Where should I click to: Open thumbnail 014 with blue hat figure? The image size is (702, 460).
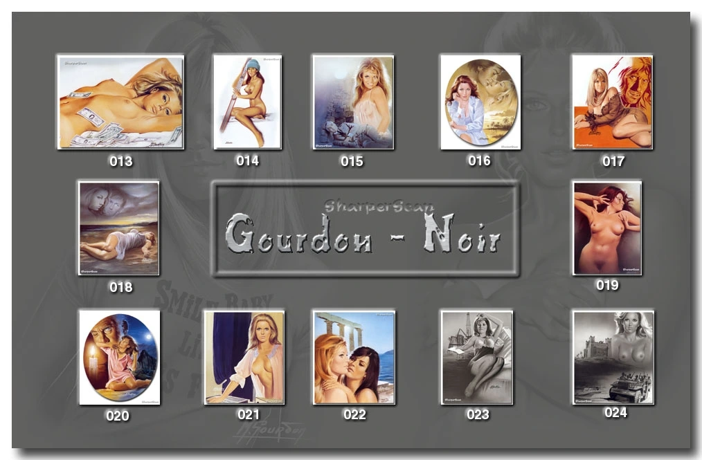247,102
